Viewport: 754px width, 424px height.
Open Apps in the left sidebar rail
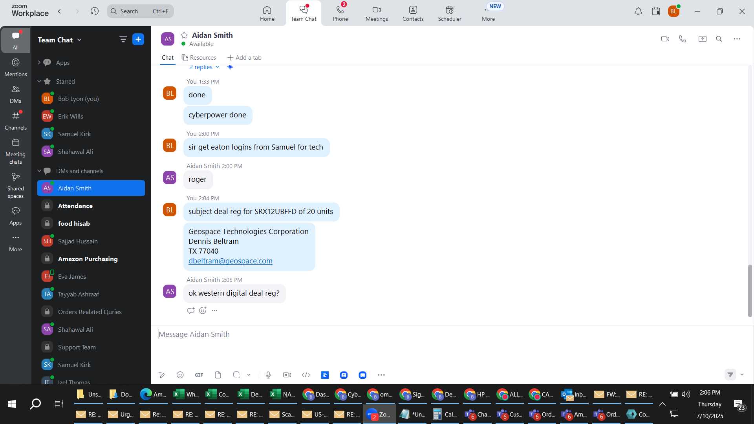tap(15, 216)
